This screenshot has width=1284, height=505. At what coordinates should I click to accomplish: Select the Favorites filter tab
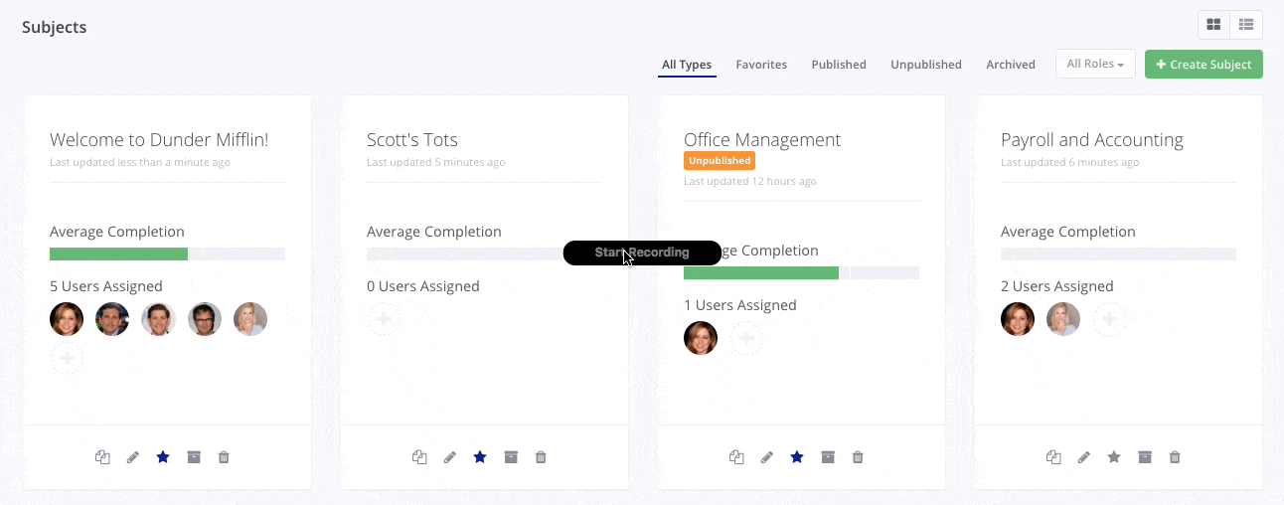[761, 65]
